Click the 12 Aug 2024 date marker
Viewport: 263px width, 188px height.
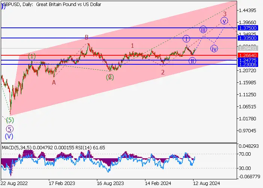pyautogui.click(x=206, y=183)
